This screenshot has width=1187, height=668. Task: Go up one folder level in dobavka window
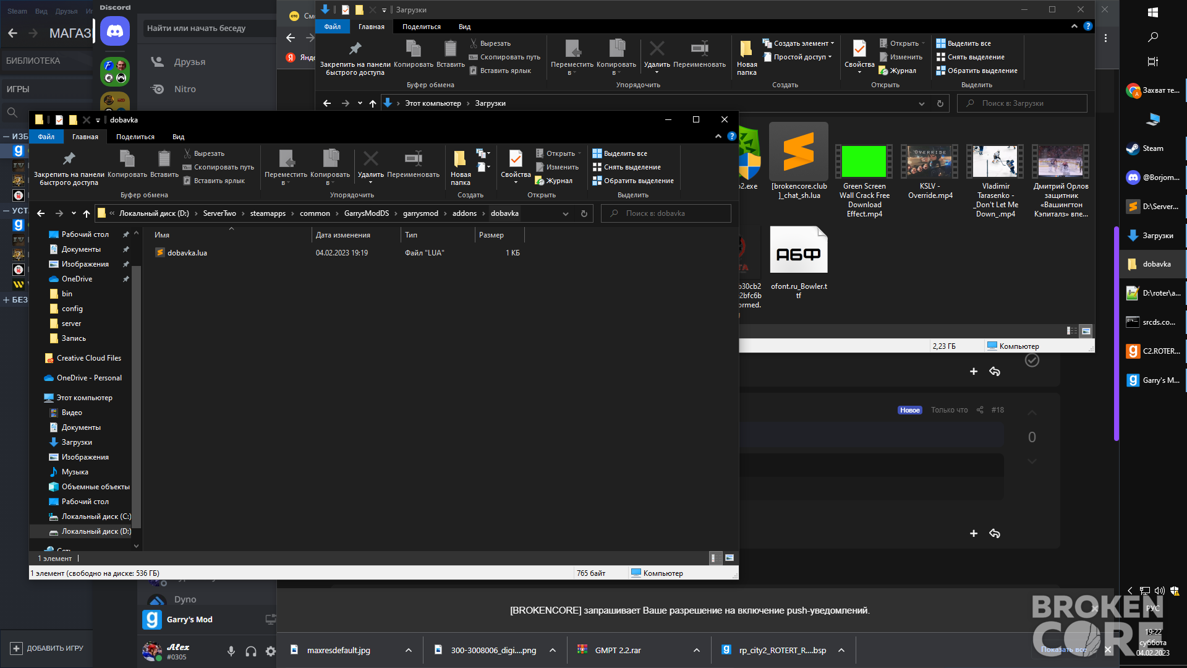point(87,213)
